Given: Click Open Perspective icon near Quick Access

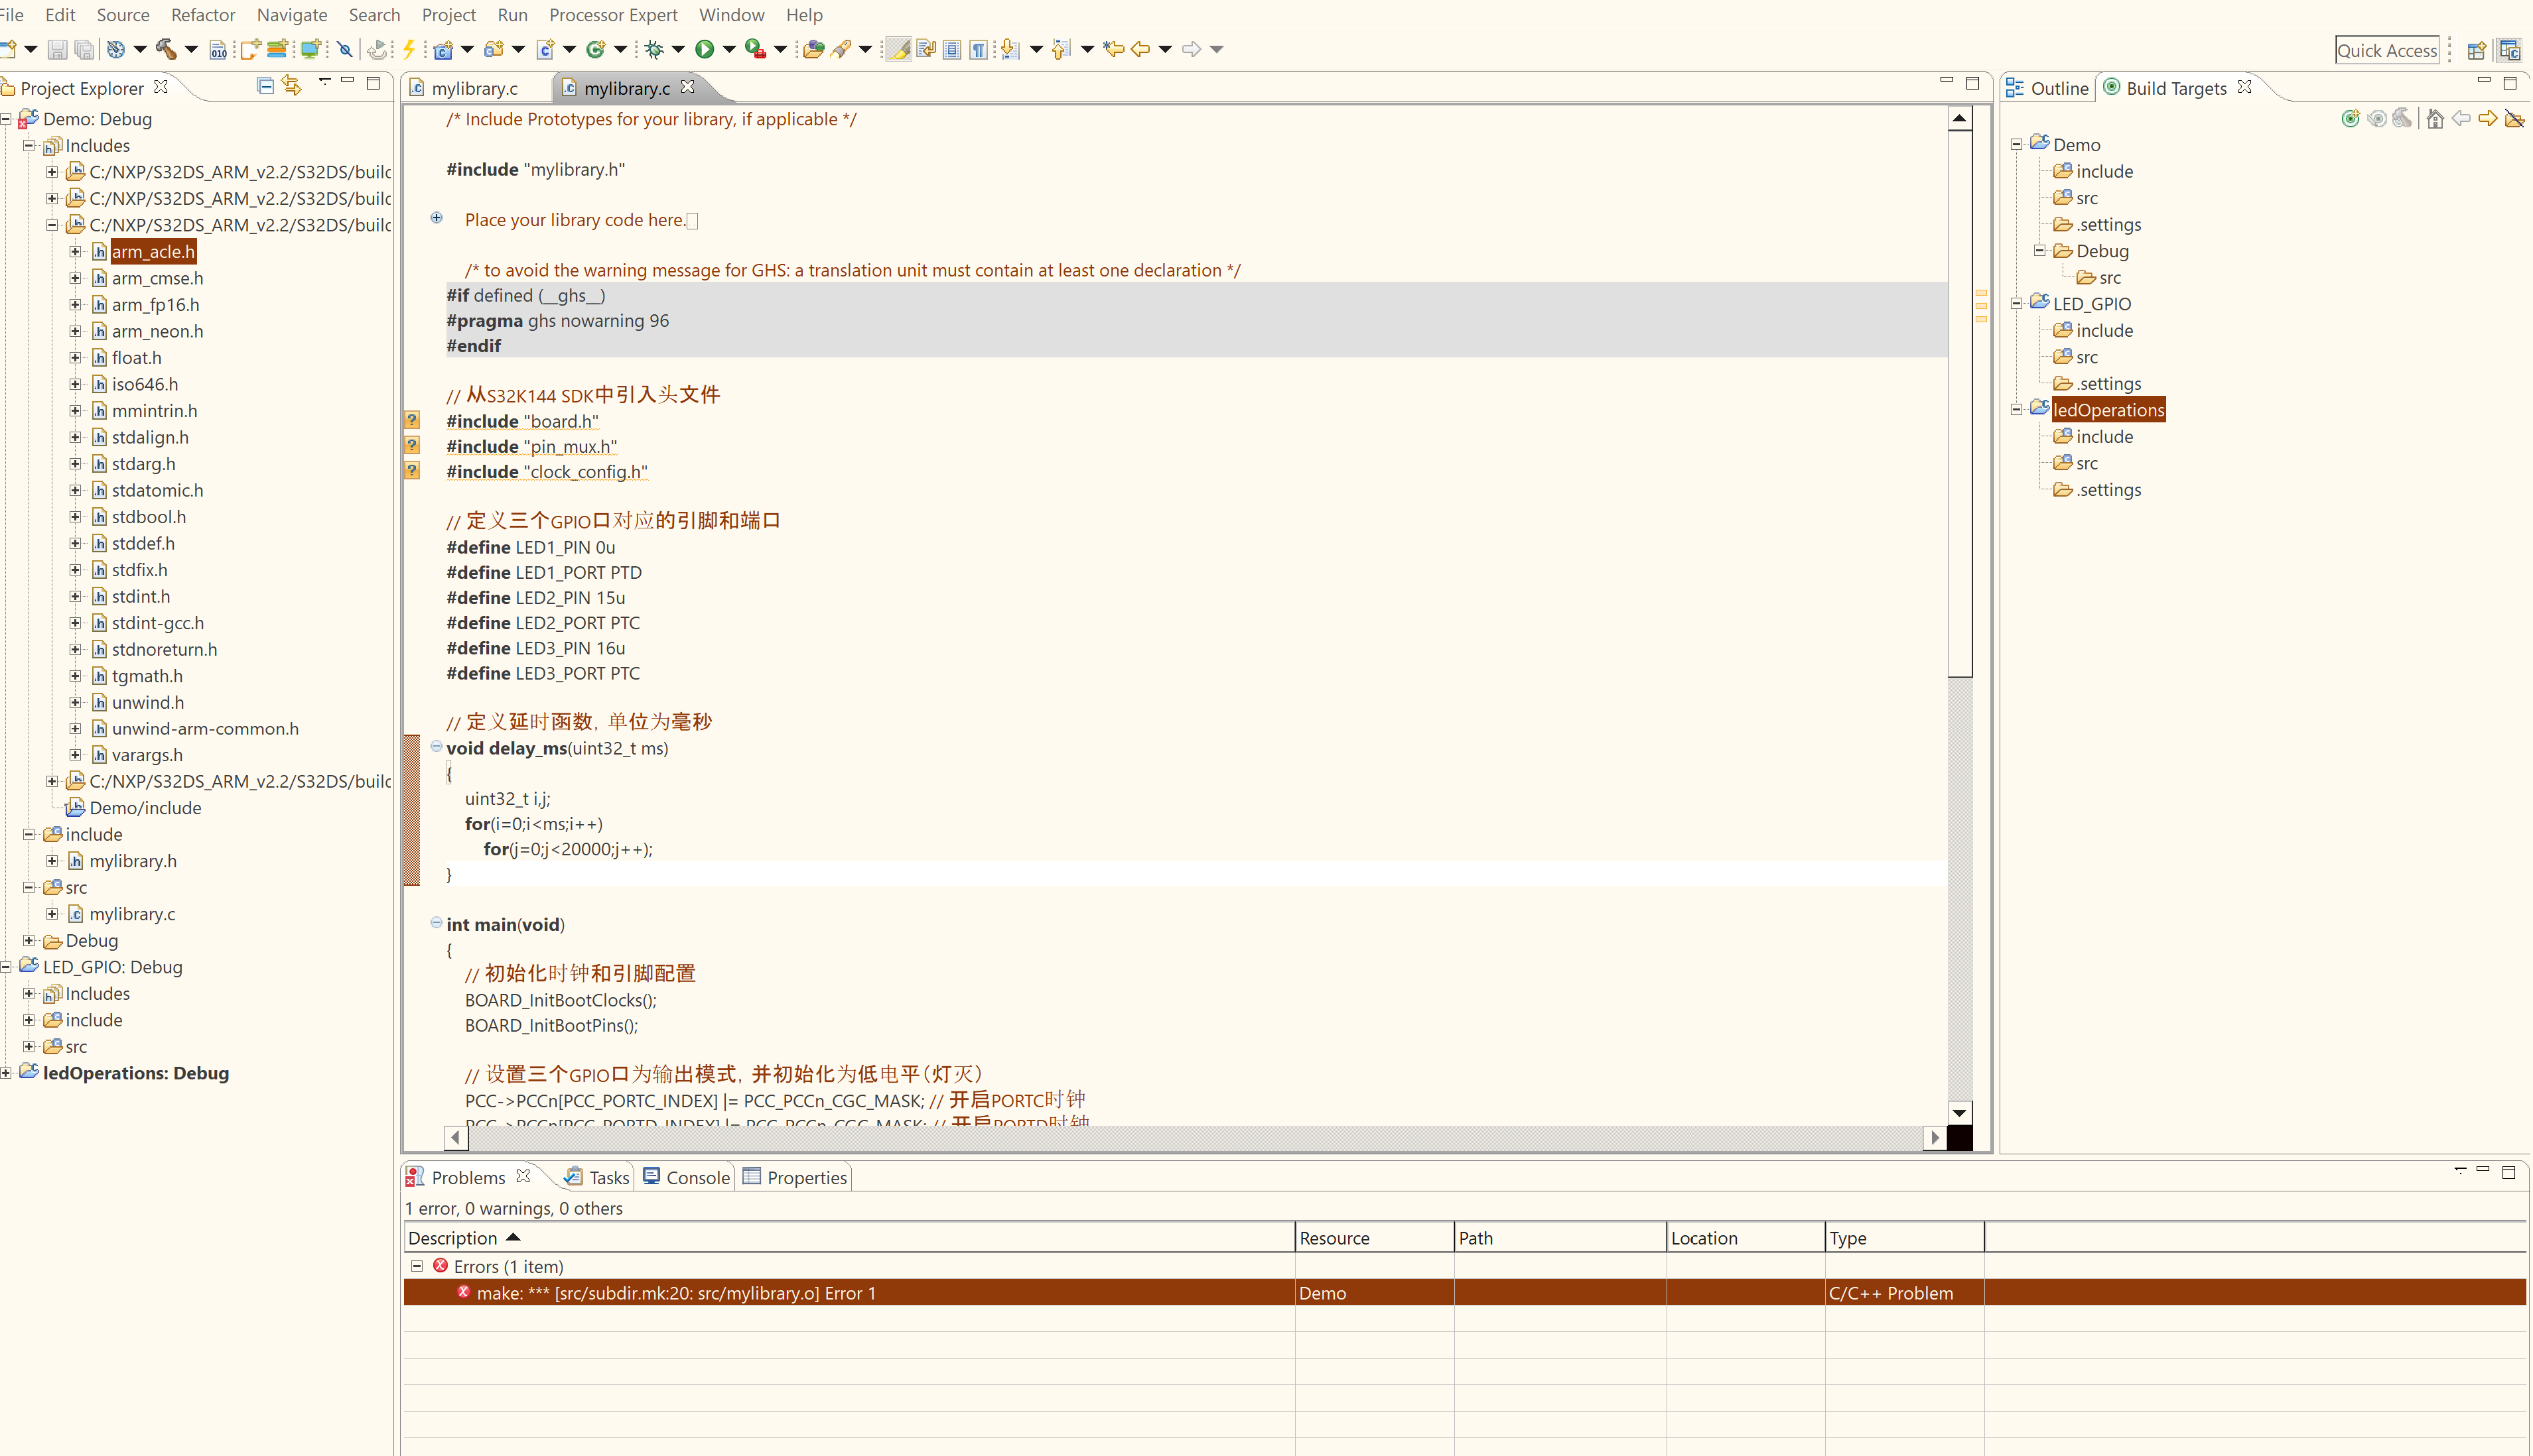Looking at the screenshot, I should tap(2477, 50).
